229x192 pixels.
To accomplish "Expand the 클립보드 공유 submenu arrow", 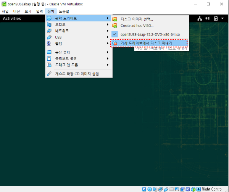I will (x=108, y=58).
